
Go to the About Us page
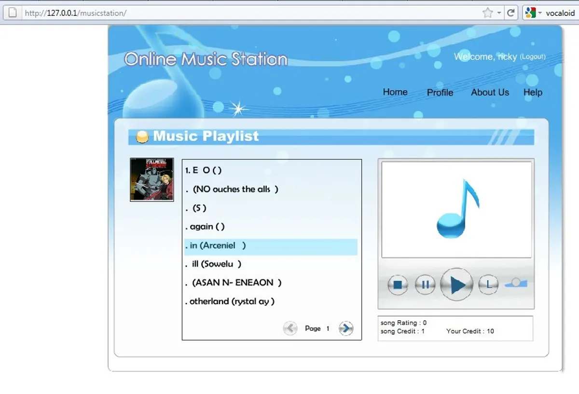click(490, 92)
